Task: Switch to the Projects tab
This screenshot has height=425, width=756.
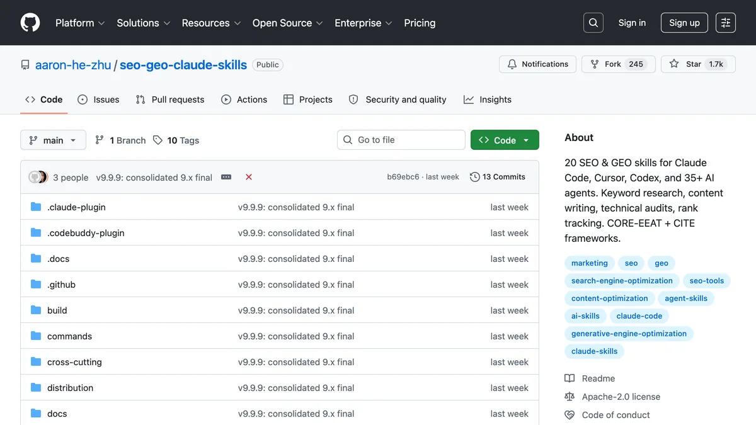Action: coord(308,99)
